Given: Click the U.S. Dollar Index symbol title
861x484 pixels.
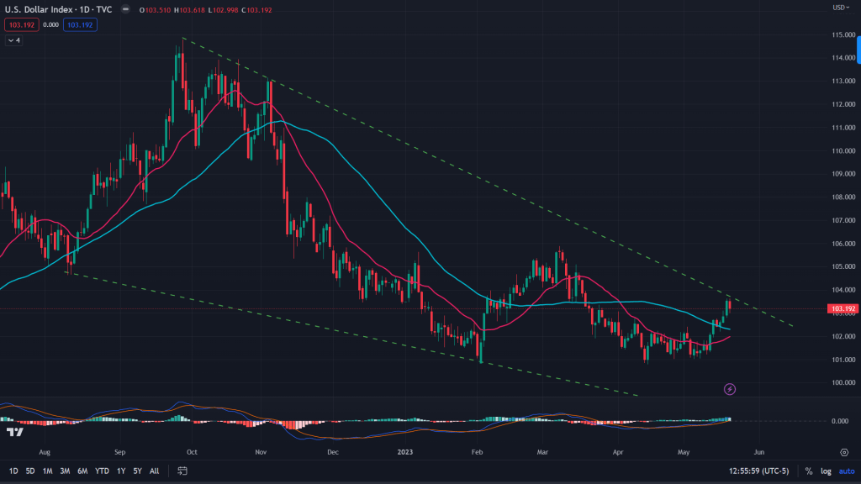Looking at the screenshot, I should (38, 11).
